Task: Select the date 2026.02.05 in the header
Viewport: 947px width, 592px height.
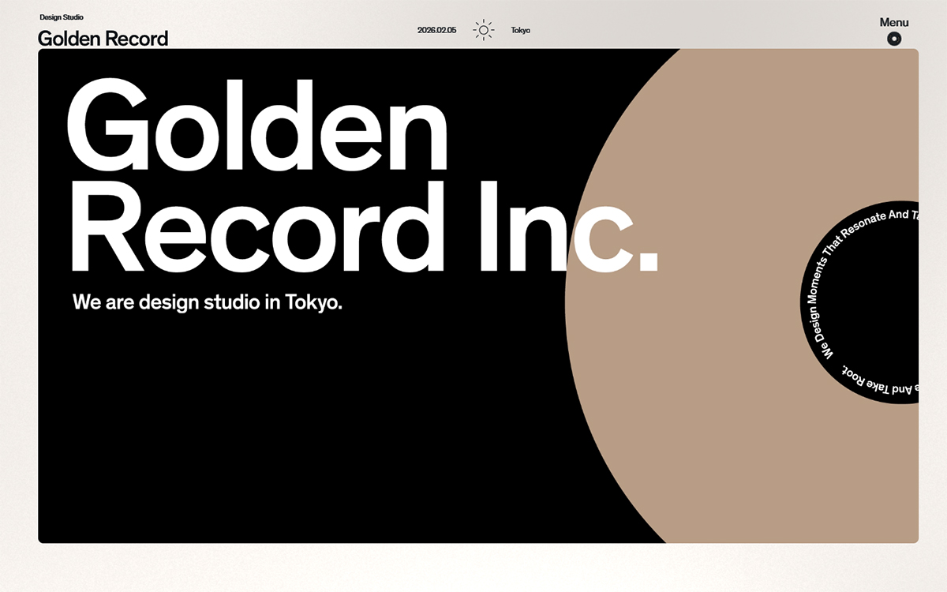Action: 436,30
